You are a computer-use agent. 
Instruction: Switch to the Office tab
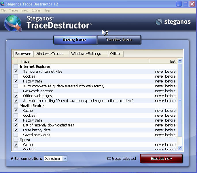116,54
